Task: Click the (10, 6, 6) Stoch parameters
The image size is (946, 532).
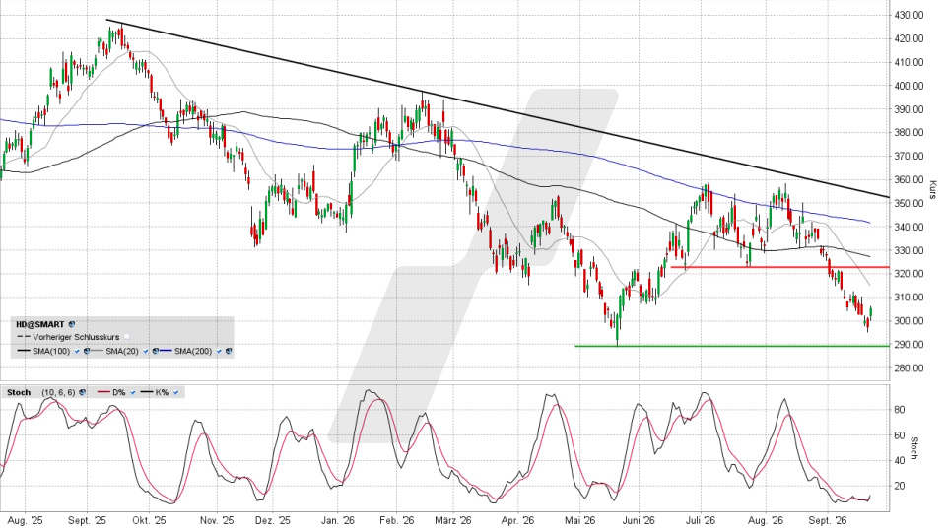Action: click(x=58, y=393)
